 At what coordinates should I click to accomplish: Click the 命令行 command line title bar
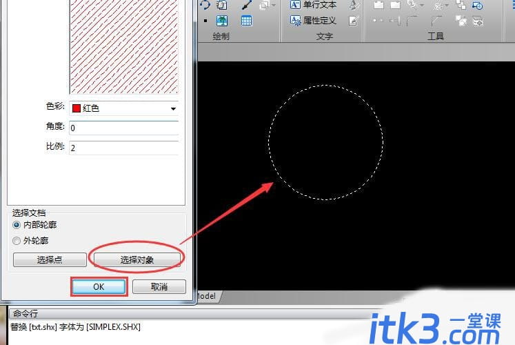pos(197,314)
